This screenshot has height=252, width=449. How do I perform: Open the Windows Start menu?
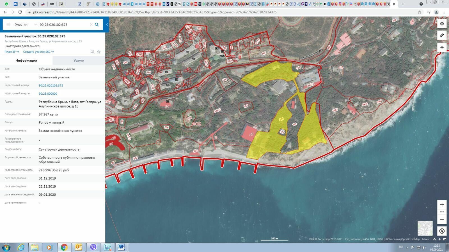coord(6,248)
